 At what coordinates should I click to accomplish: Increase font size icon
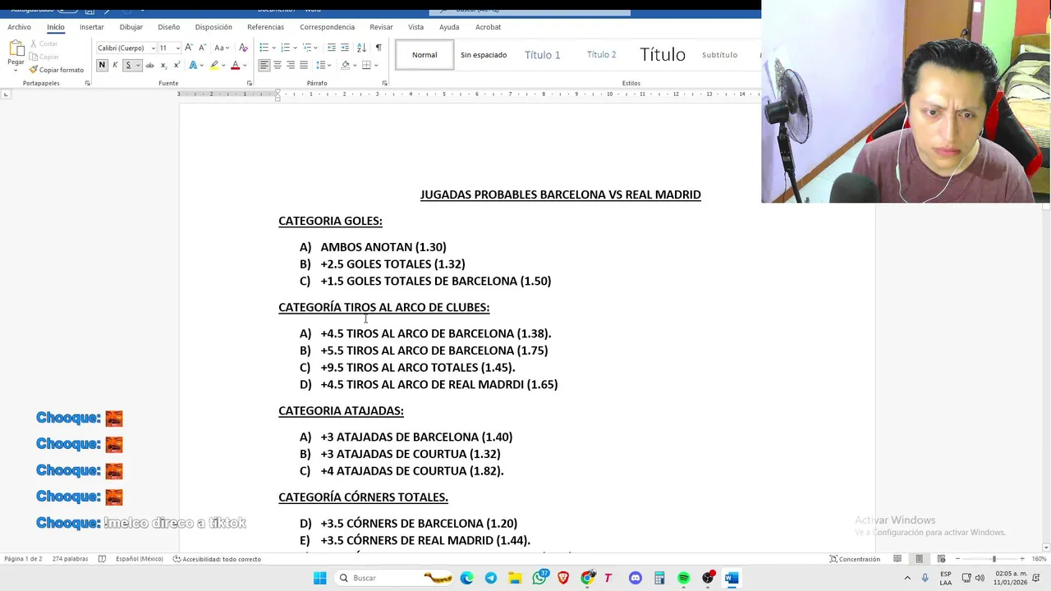coord(189,48)
